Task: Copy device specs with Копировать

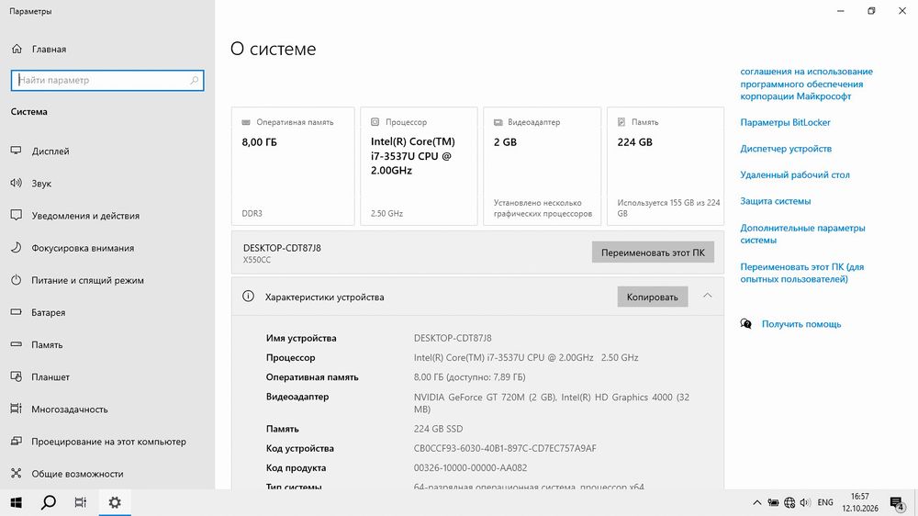Action: 652,297
